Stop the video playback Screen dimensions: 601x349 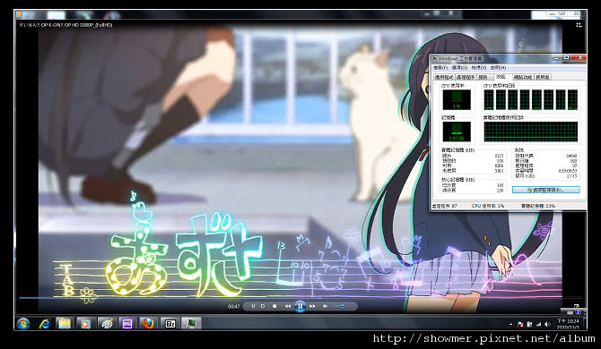tap(274, 306)
